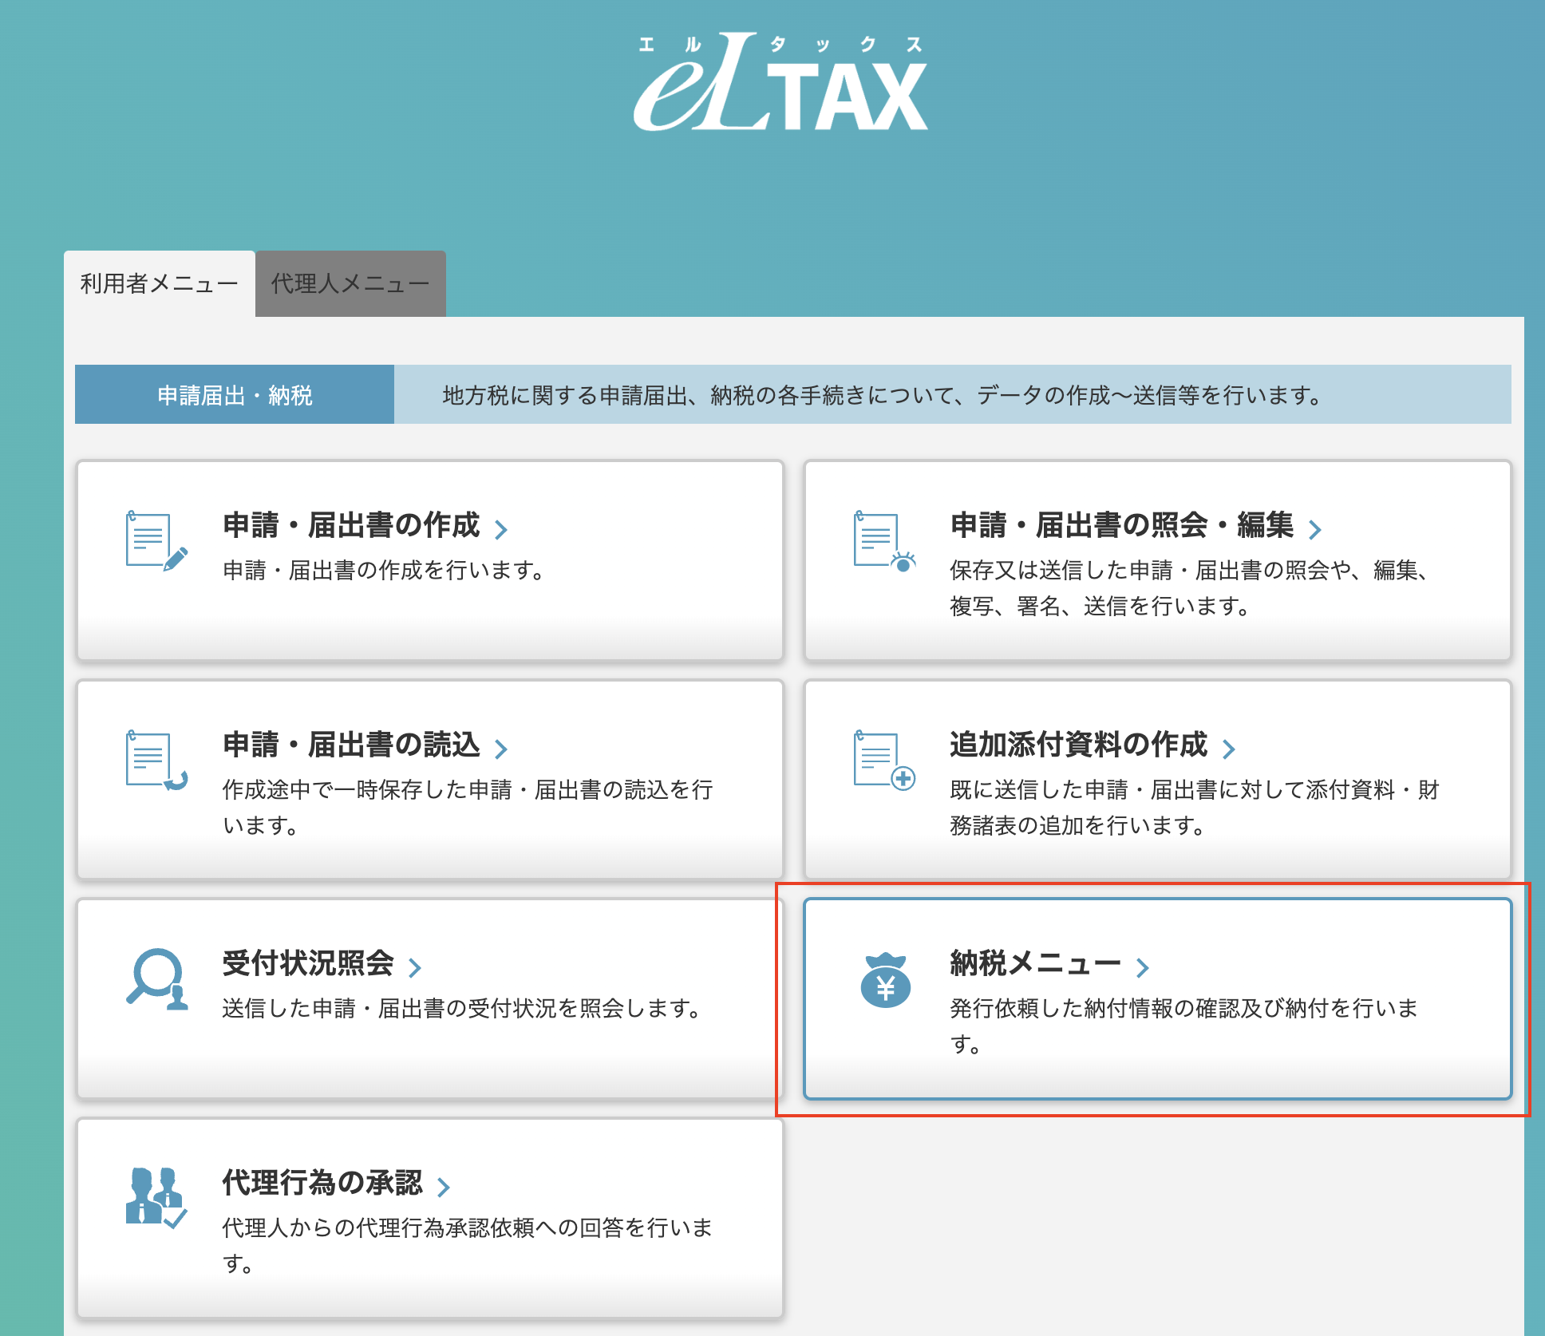Open the 申請・届出書の読込 title link
1545x1336 pixels.
pos(351,745)
